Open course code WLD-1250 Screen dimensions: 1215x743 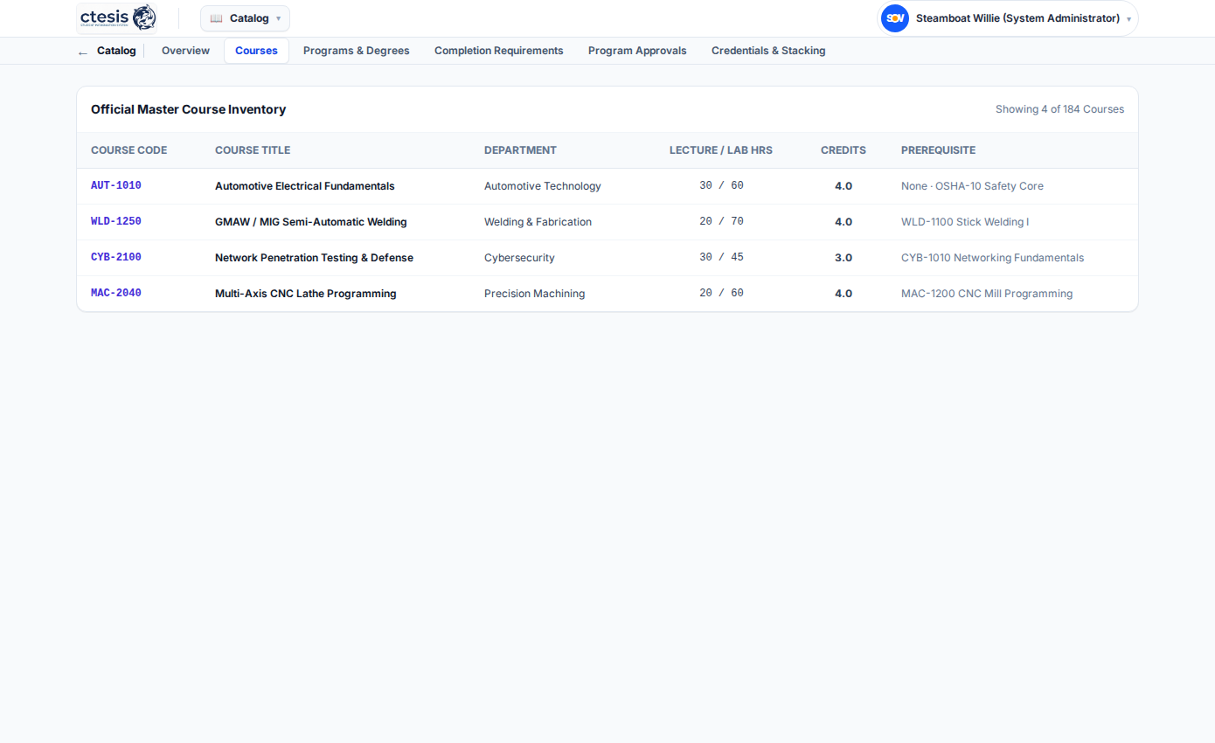point(116,222)
